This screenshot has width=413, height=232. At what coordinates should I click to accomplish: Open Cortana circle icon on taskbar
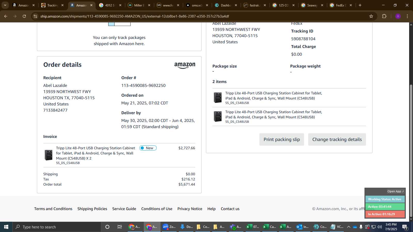107,227
